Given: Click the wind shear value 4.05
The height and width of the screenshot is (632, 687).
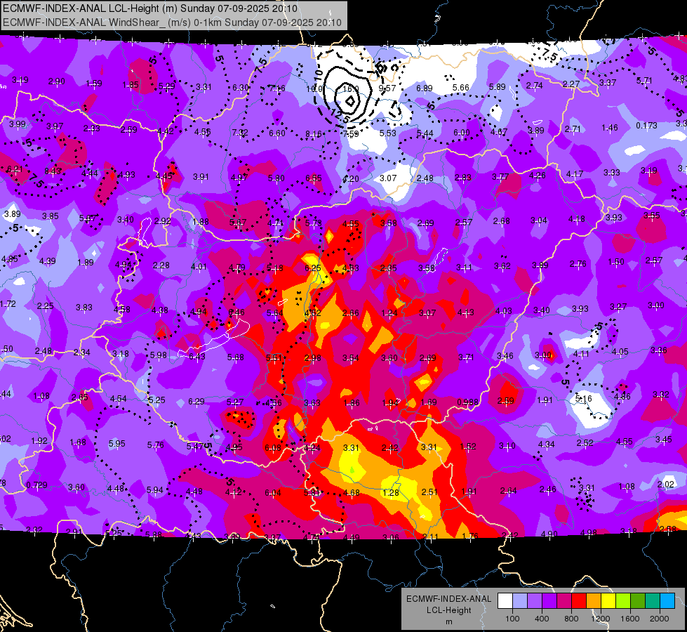Looking at the screenshot, I should point(620,351).
